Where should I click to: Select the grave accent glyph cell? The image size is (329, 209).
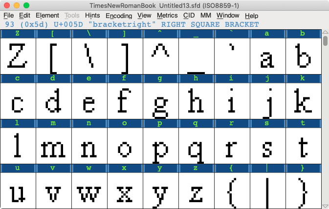coord(232,56)
